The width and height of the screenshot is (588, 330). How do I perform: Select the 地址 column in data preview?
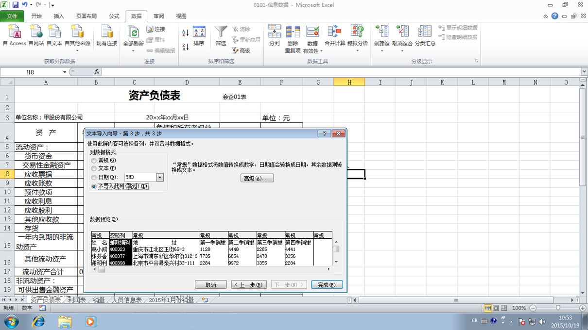click(166, 248)
